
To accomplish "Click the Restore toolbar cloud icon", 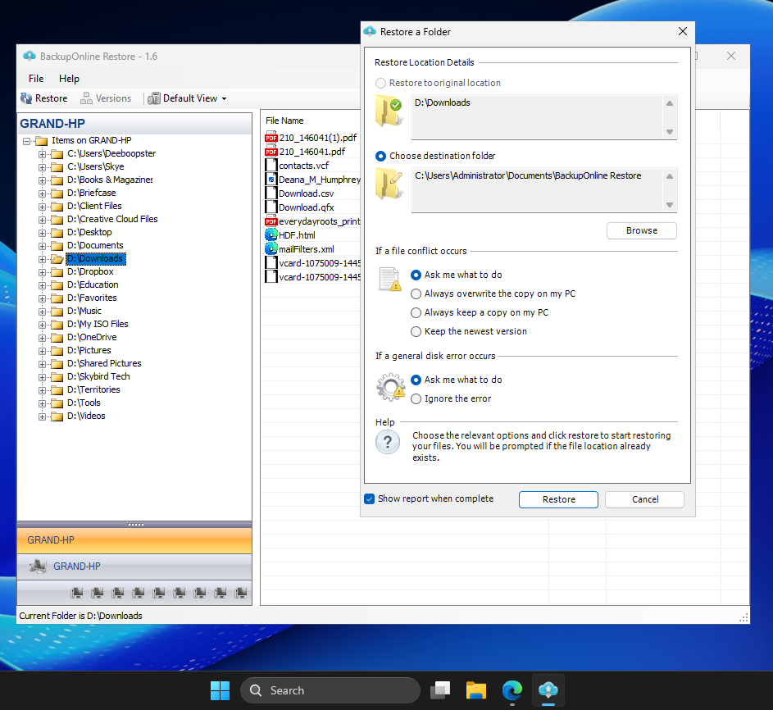I will coord(27,98).
